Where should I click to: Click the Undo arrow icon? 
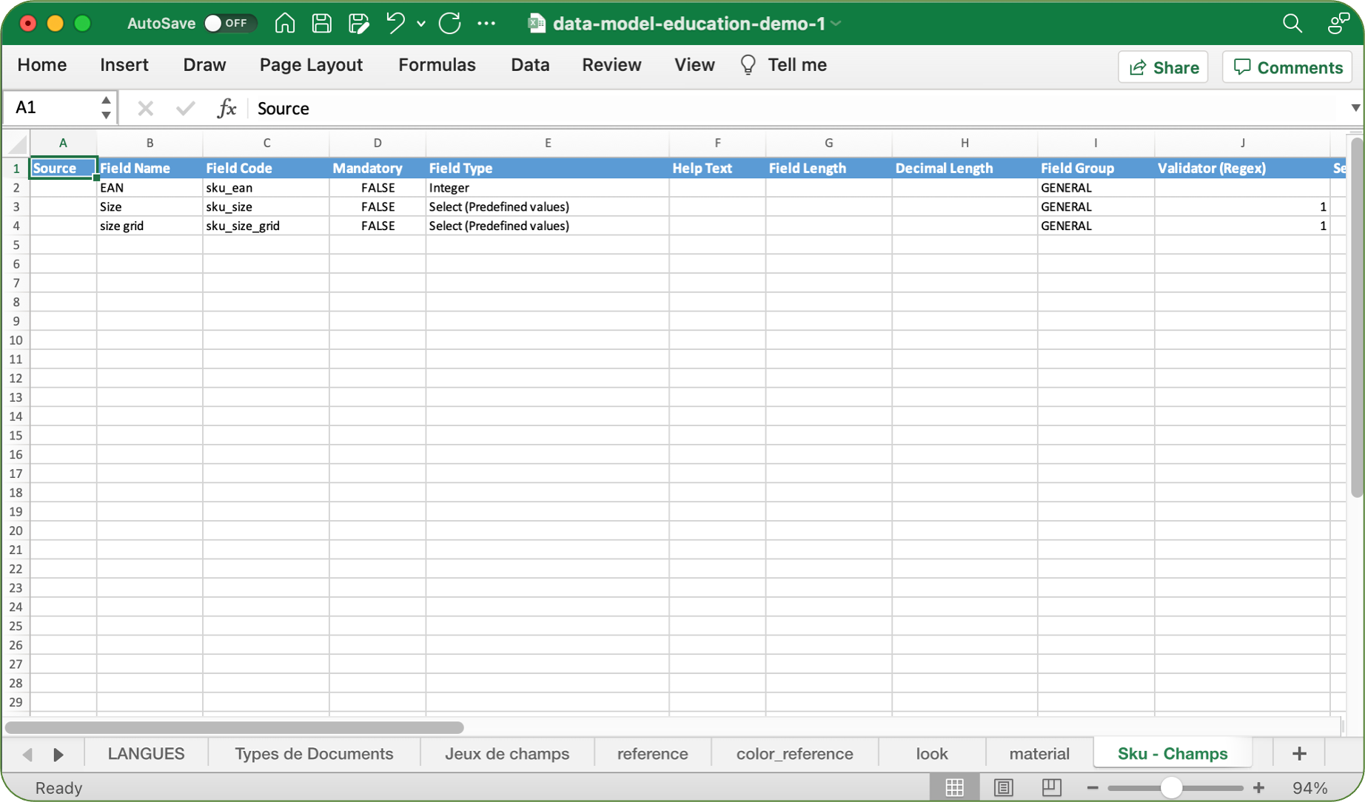(396, 24)
